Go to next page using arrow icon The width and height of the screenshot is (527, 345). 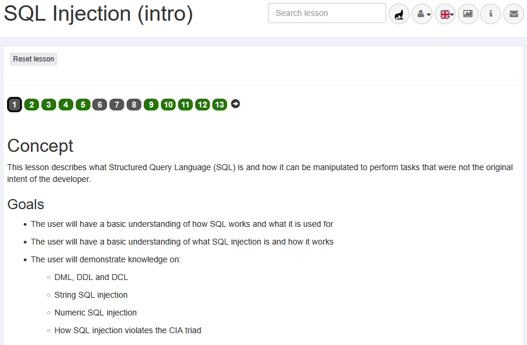click(235, 104)
